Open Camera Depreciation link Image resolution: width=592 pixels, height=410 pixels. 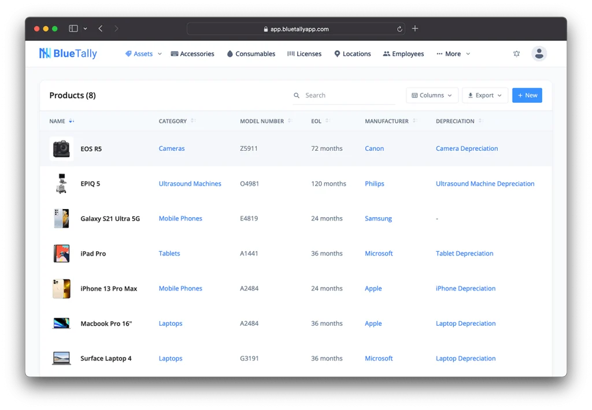pos(467,148)
